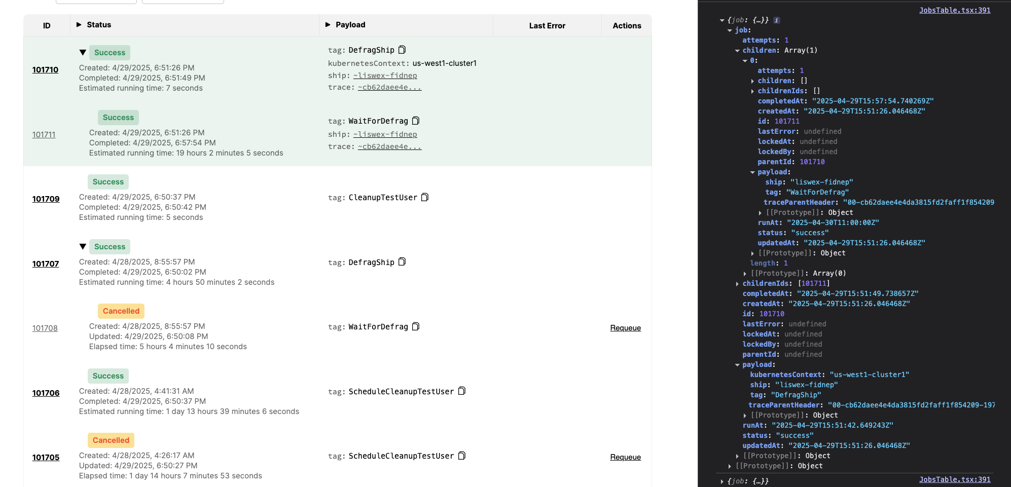Expand the empty children: [] of child job 101711
This screenshot has width=1011, height=487.
(x=752, y=81)
